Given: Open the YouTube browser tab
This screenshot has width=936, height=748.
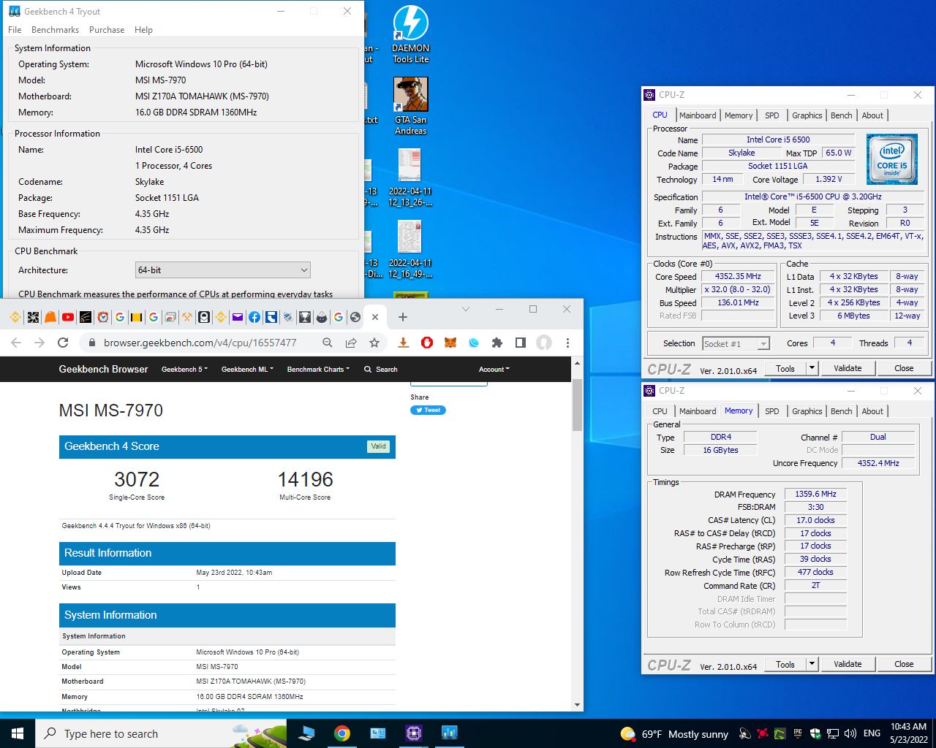Looking at the screenshot, I should click(68, 317).
